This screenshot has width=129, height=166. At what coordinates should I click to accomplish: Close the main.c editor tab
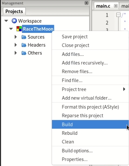116,6
